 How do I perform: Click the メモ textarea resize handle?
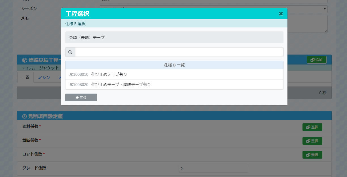pos(326,31)
